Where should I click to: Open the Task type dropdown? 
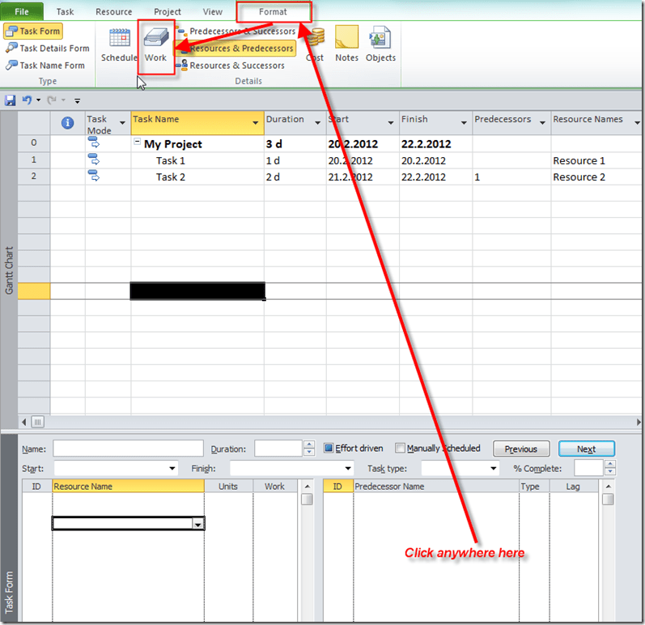tap(494, 469)
